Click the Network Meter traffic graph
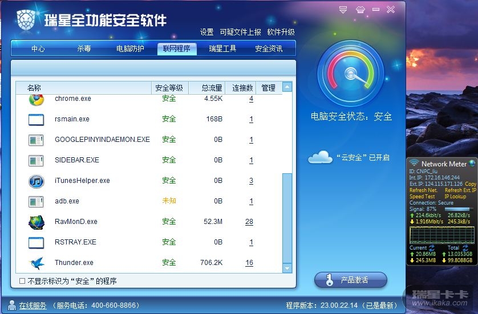Screen dimensions: 478x314 pyautogui.click(x=441, y=235)
